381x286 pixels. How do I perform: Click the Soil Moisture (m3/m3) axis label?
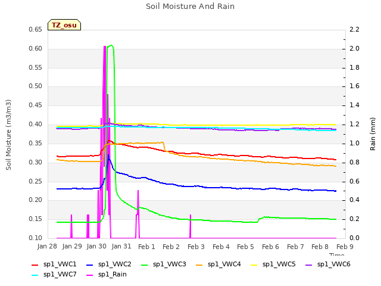coord(8,135)
